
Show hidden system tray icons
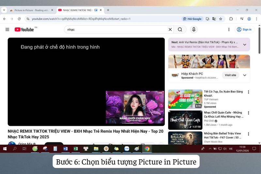[210, 149]
